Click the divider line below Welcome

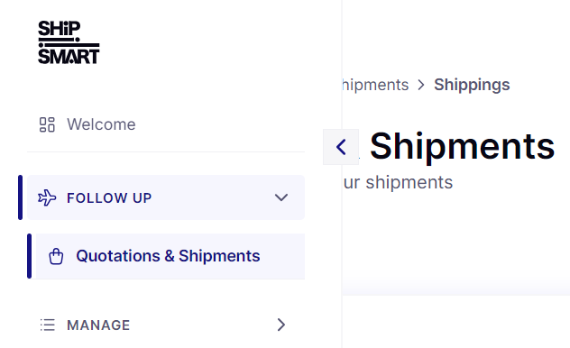pyautogui.click(x=166, y=151)
